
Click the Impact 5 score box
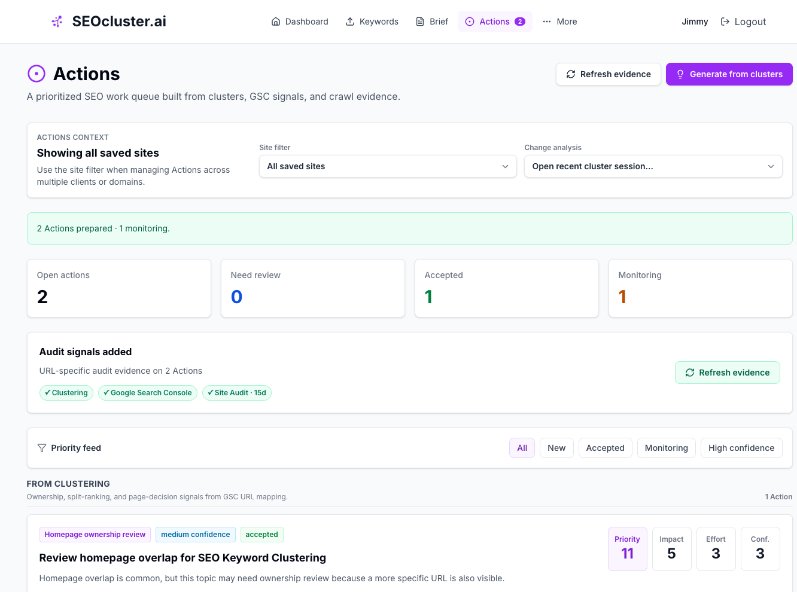(672, 549)
